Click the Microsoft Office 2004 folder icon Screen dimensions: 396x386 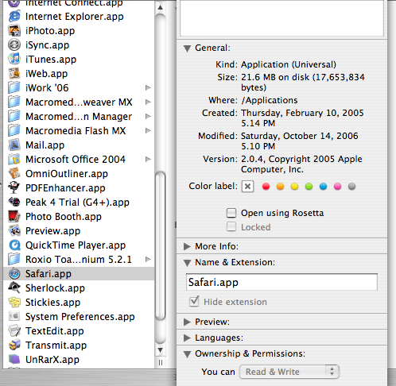(14, 160)
